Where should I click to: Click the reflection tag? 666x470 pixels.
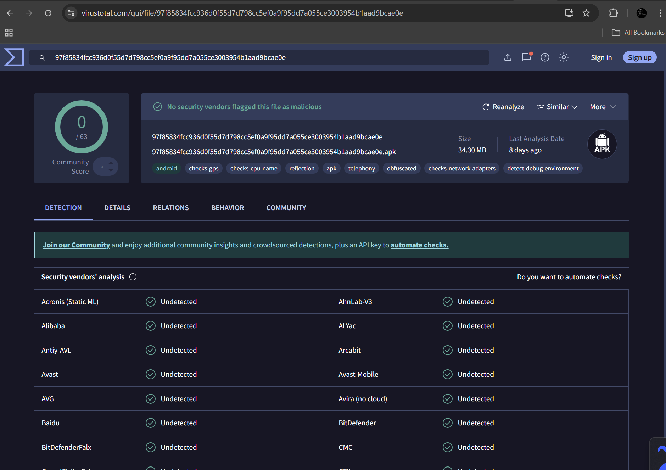click(302, 168)
